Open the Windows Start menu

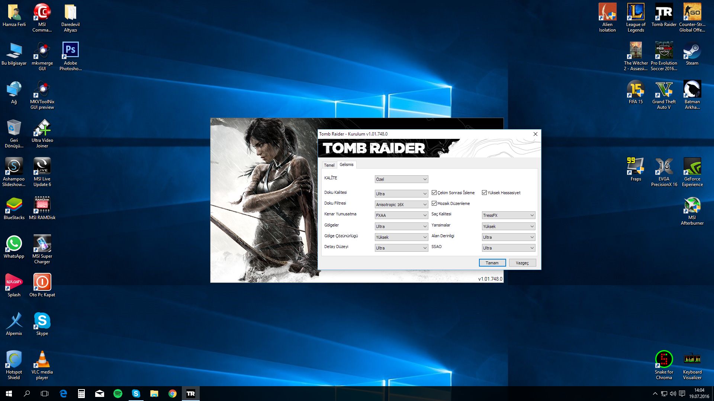point(9,394)
